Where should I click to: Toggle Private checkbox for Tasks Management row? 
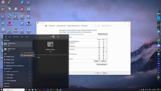99,41
